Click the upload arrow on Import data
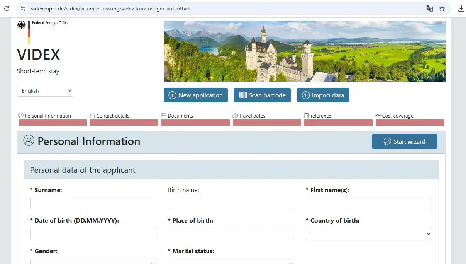 (x=306, y=95)
